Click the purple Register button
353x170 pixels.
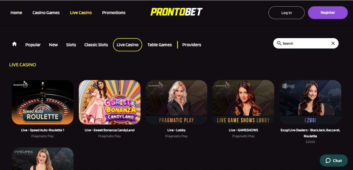point(328,12)
